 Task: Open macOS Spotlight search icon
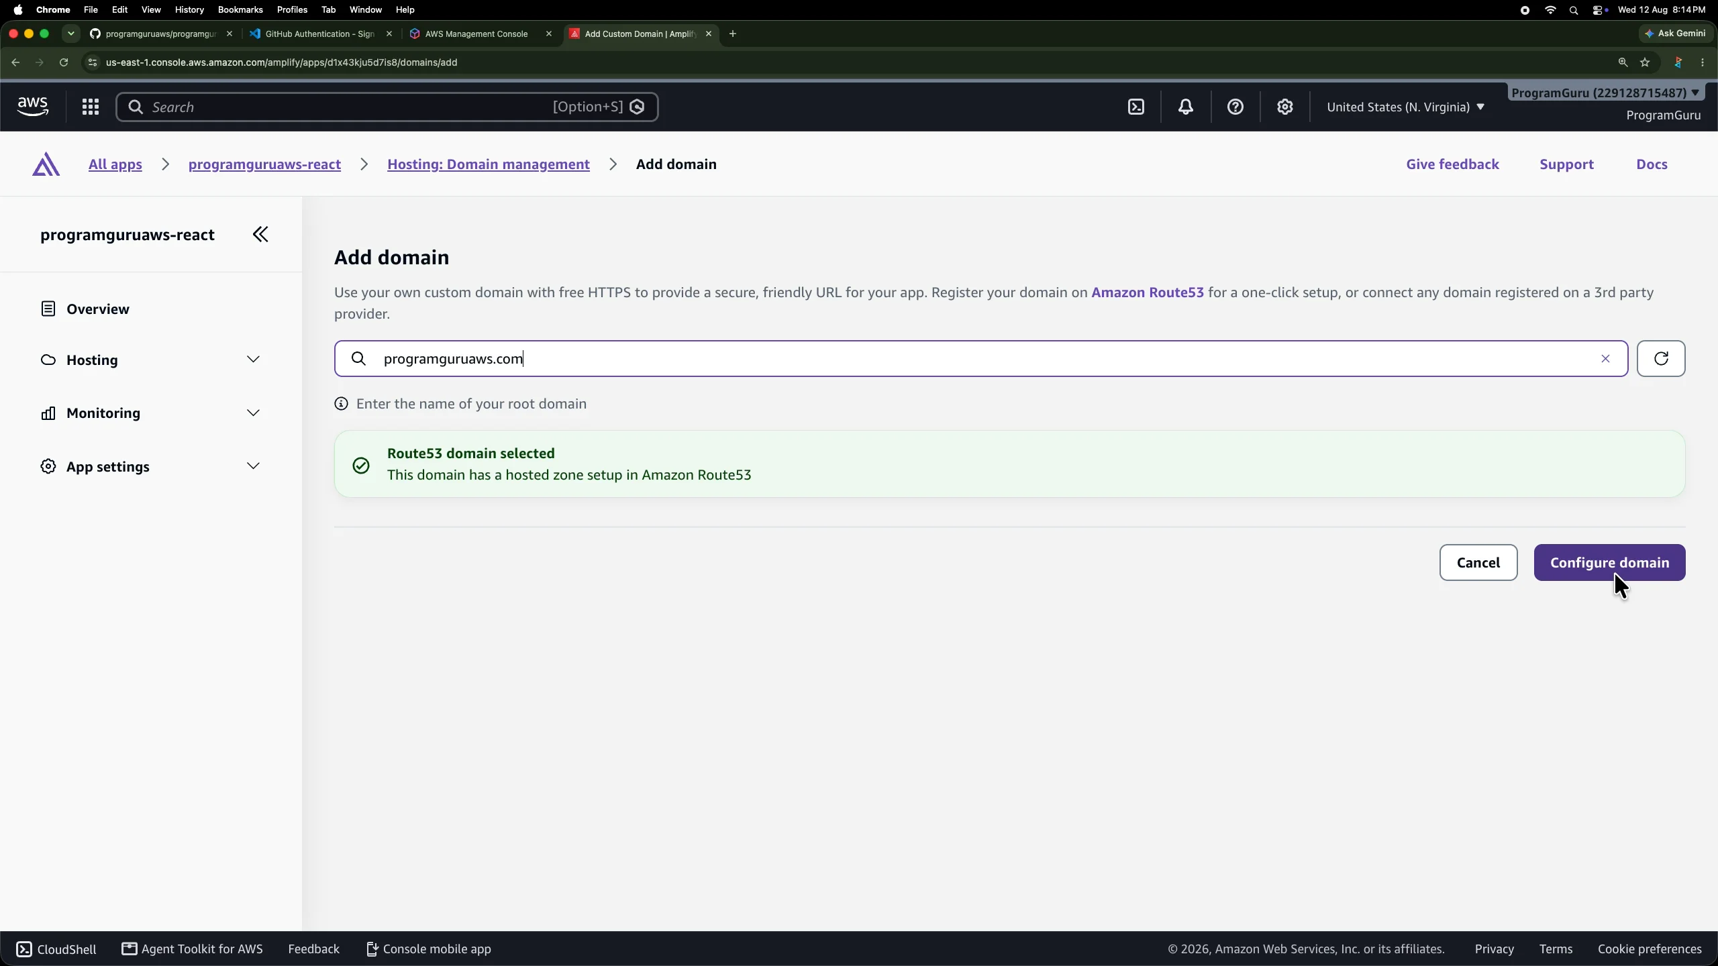coord(1574,10)
